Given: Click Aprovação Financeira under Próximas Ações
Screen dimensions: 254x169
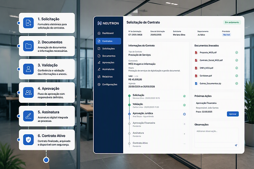Looking at the screenshot, I should [206, 103].
